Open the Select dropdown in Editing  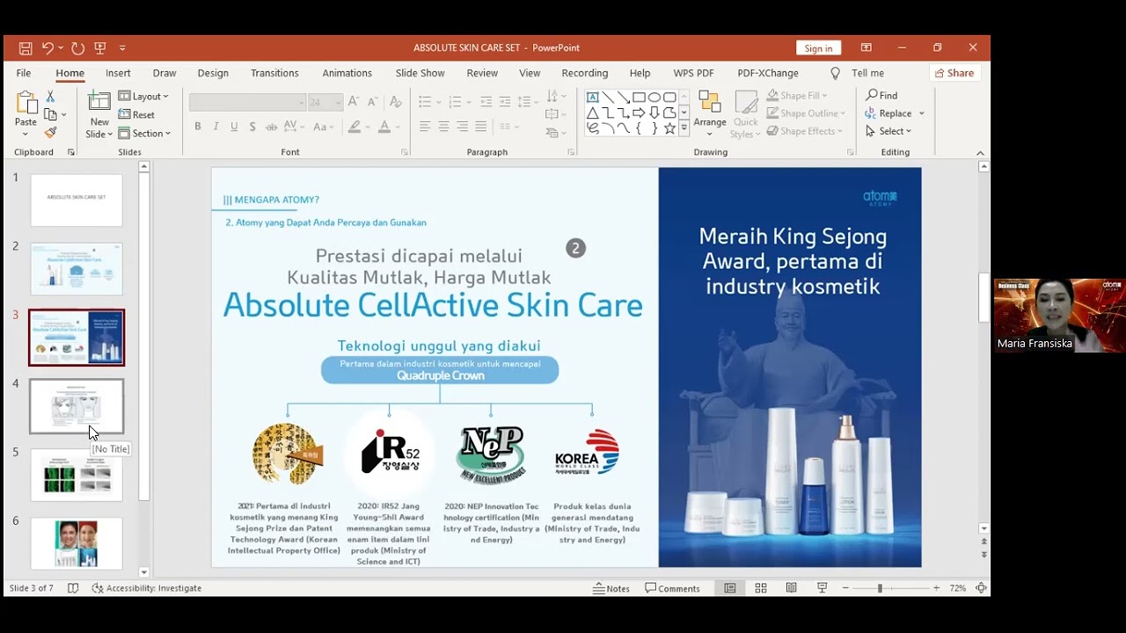click(x=889, y=131)
